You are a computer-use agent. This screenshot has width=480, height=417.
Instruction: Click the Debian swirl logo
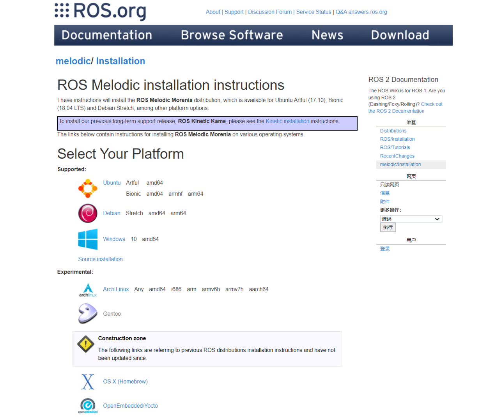tap(87, 213)
